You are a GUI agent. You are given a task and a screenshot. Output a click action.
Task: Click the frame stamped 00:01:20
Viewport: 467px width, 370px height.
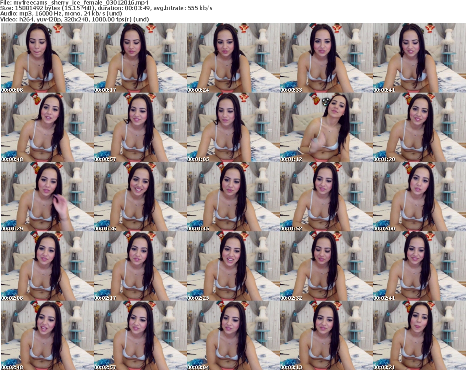[419, 127]
